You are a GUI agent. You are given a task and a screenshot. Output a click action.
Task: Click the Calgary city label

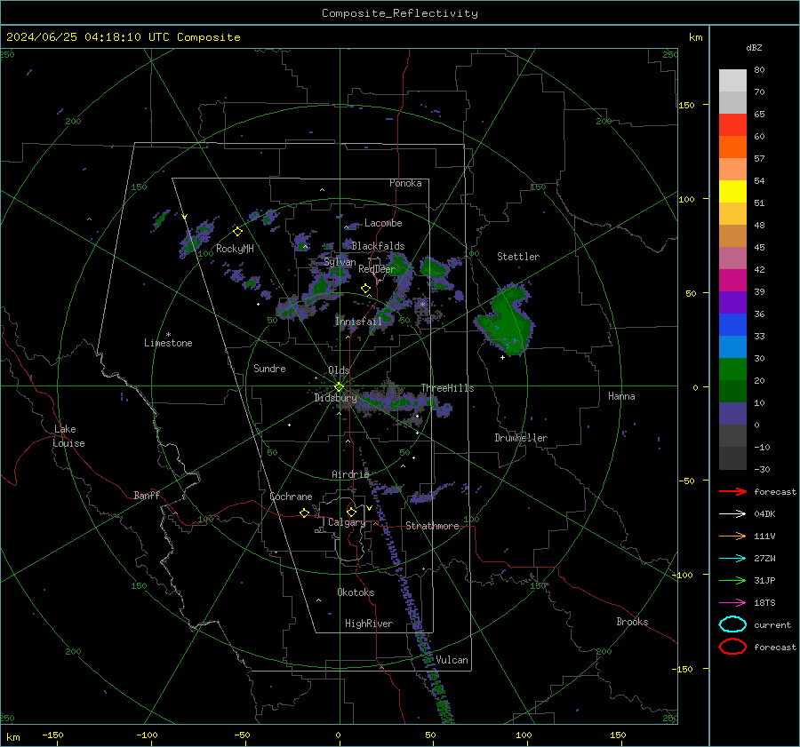pos(347,522)
